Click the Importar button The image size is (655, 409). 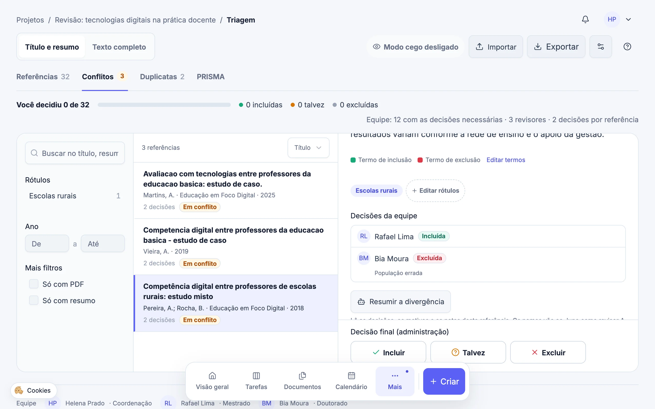click(496, 47)
